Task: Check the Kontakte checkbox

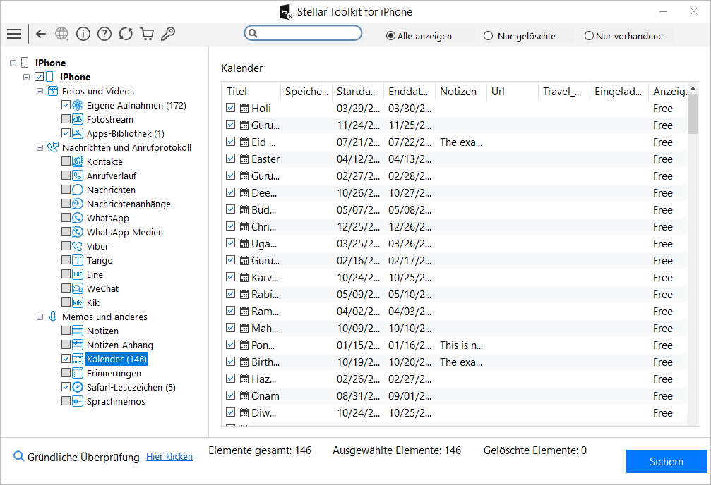Action: tap(66, 161)
